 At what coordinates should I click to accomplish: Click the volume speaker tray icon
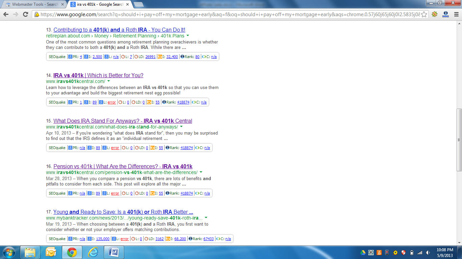point(428,253)
